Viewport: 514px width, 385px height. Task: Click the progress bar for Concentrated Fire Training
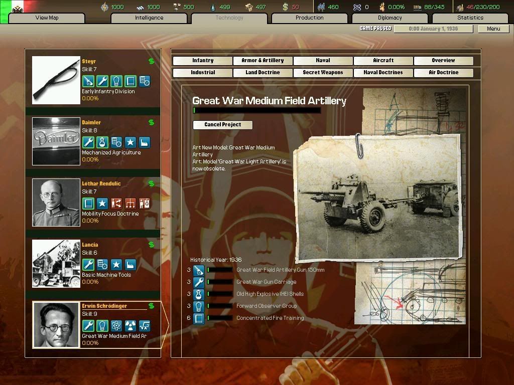tap(220, 318)
